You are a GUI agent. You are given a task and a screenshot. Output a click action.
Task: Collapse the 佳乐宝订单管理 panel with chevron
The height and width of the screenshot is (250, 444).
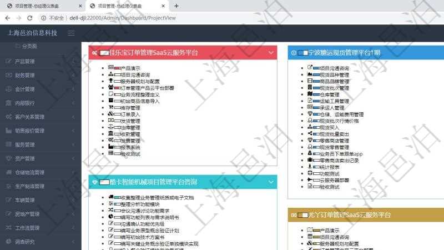pyautogui.click(x=271, y=53)
